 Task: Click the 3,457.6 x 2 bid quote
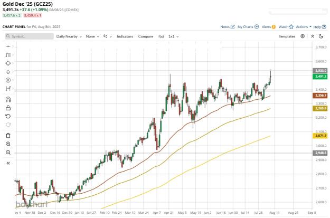12,15
